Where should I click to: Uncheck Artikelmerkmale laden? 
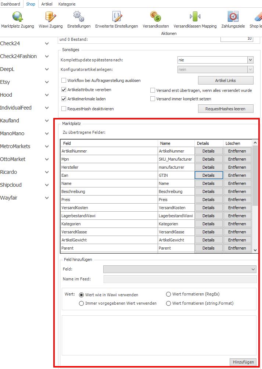click(64, 99)
